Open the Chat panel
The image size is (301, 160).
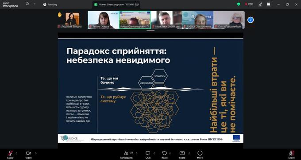click(x=148, y=154)
